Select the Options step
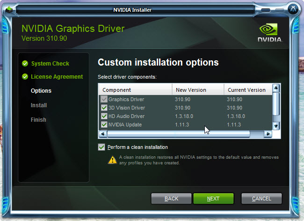 (x=41, y=91)
